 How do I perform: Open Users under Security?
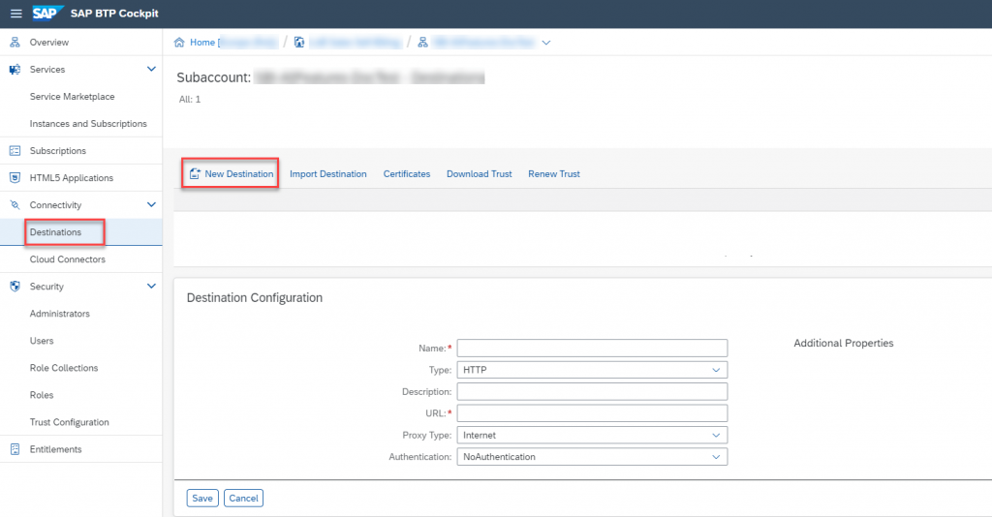tap(42, 342)
